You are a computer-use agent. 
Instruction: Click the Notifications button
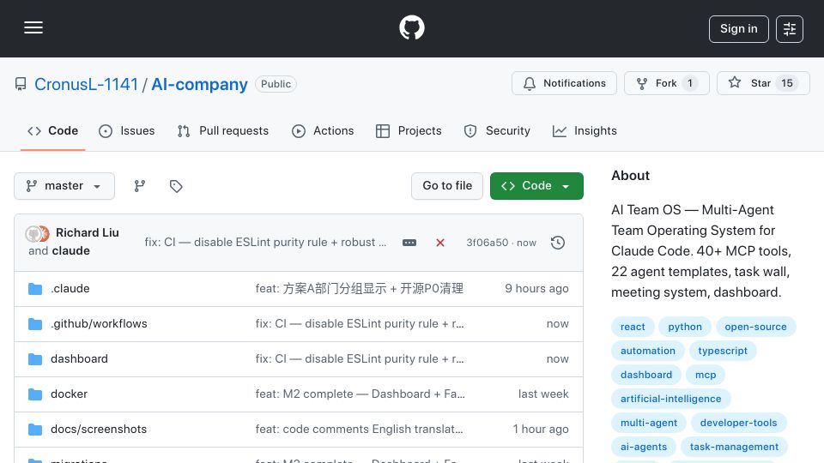[x=564, y=83]
